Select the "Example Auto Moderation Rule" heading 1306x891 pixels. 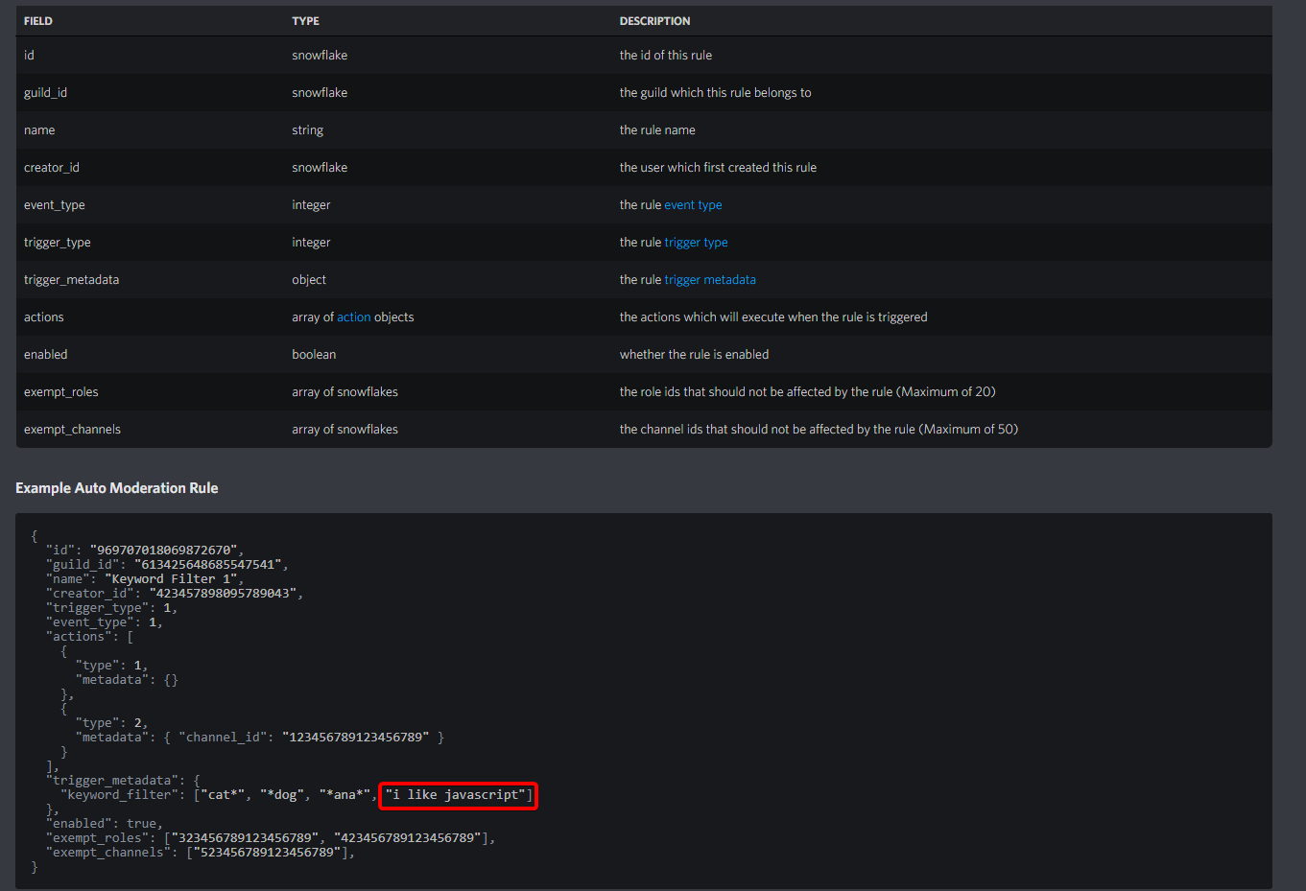tap(117, 488)
